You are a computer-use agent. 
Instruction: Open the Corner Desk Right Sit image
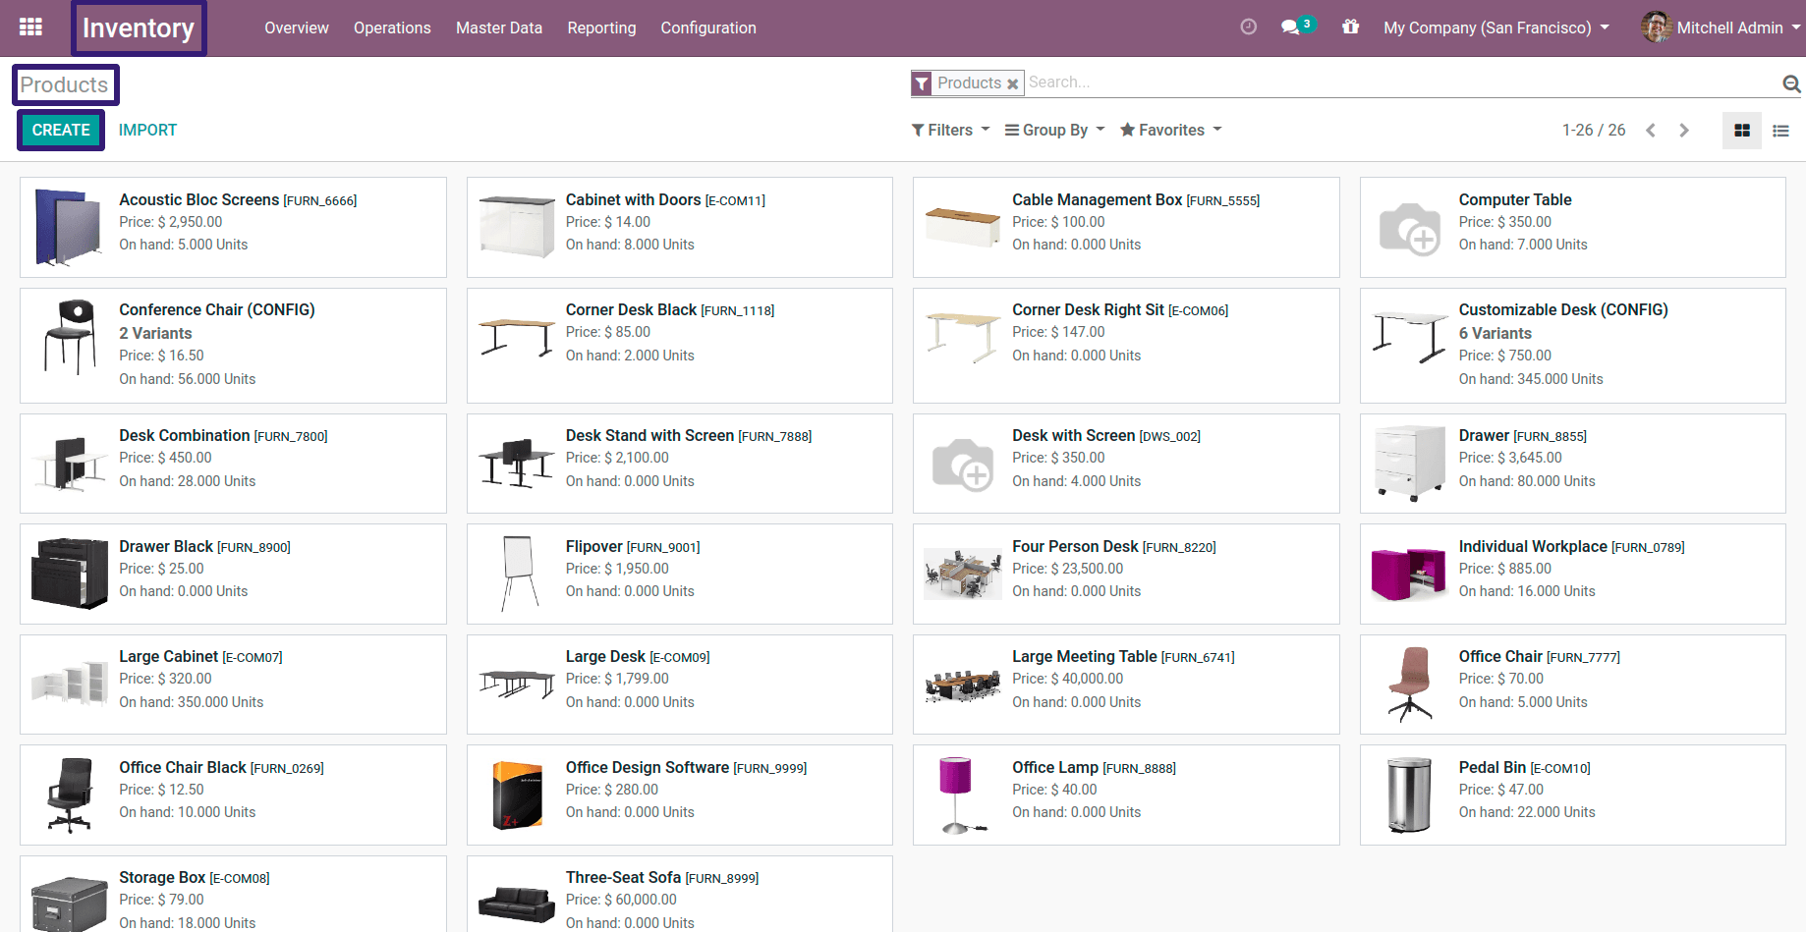click(963, 337)
